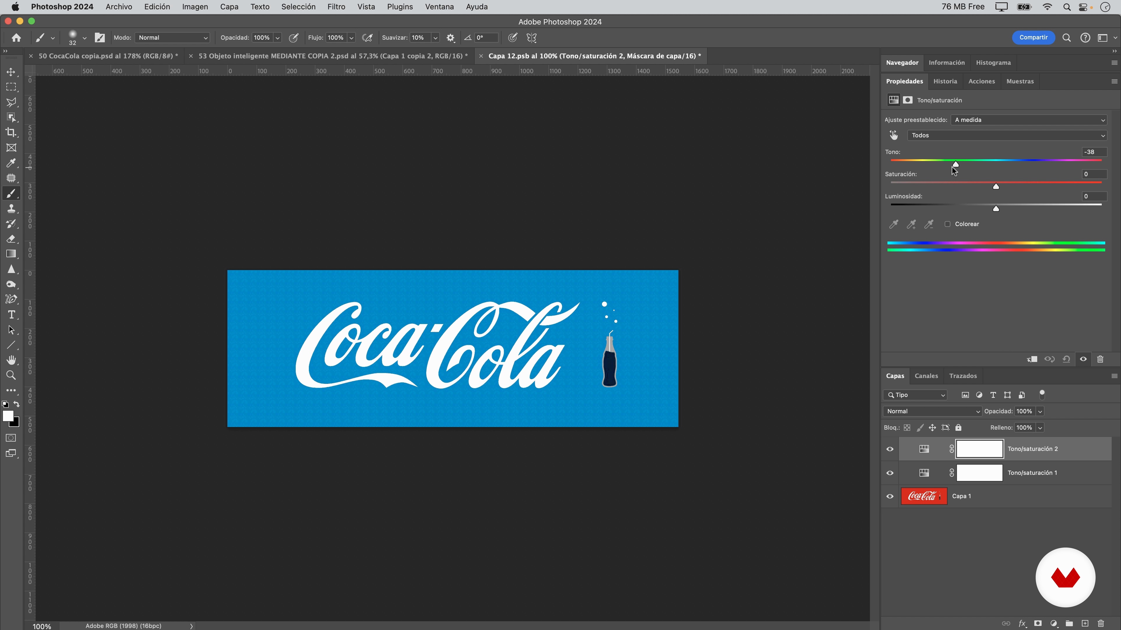
Task: Click the Saturación slider handle
Action: 996,187
